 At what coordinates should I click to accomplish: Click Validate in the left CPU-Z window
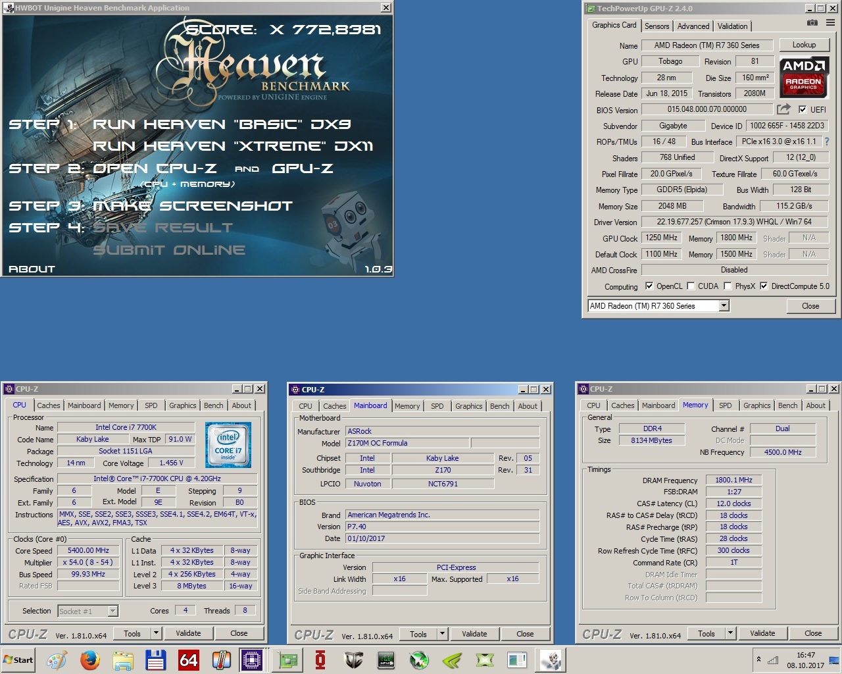[188, 633]
